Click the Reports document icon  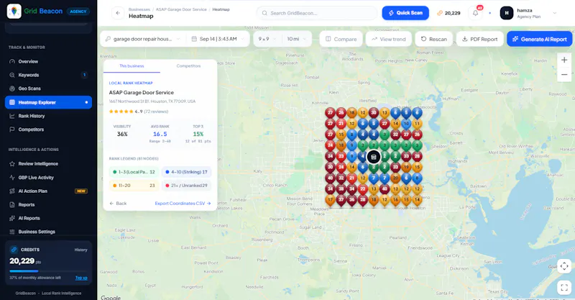(x=12, y=204)
